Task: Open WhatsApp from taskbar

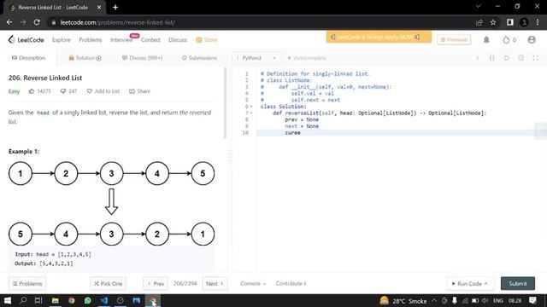Action: tap(87, 300)
